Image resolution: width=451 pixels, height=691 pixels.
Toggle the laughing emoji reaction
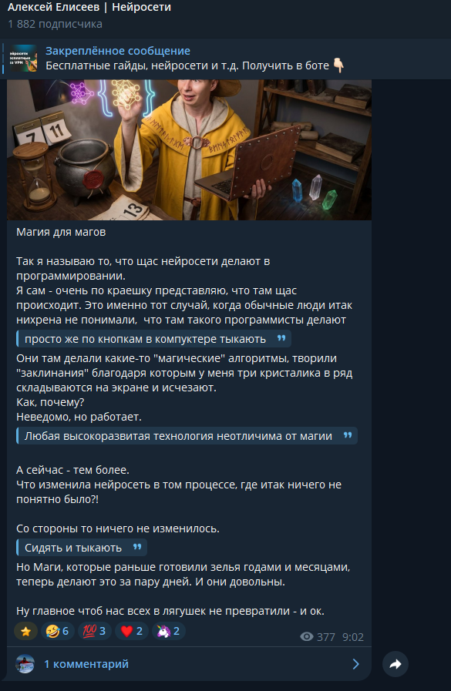(x=58, y=631)
